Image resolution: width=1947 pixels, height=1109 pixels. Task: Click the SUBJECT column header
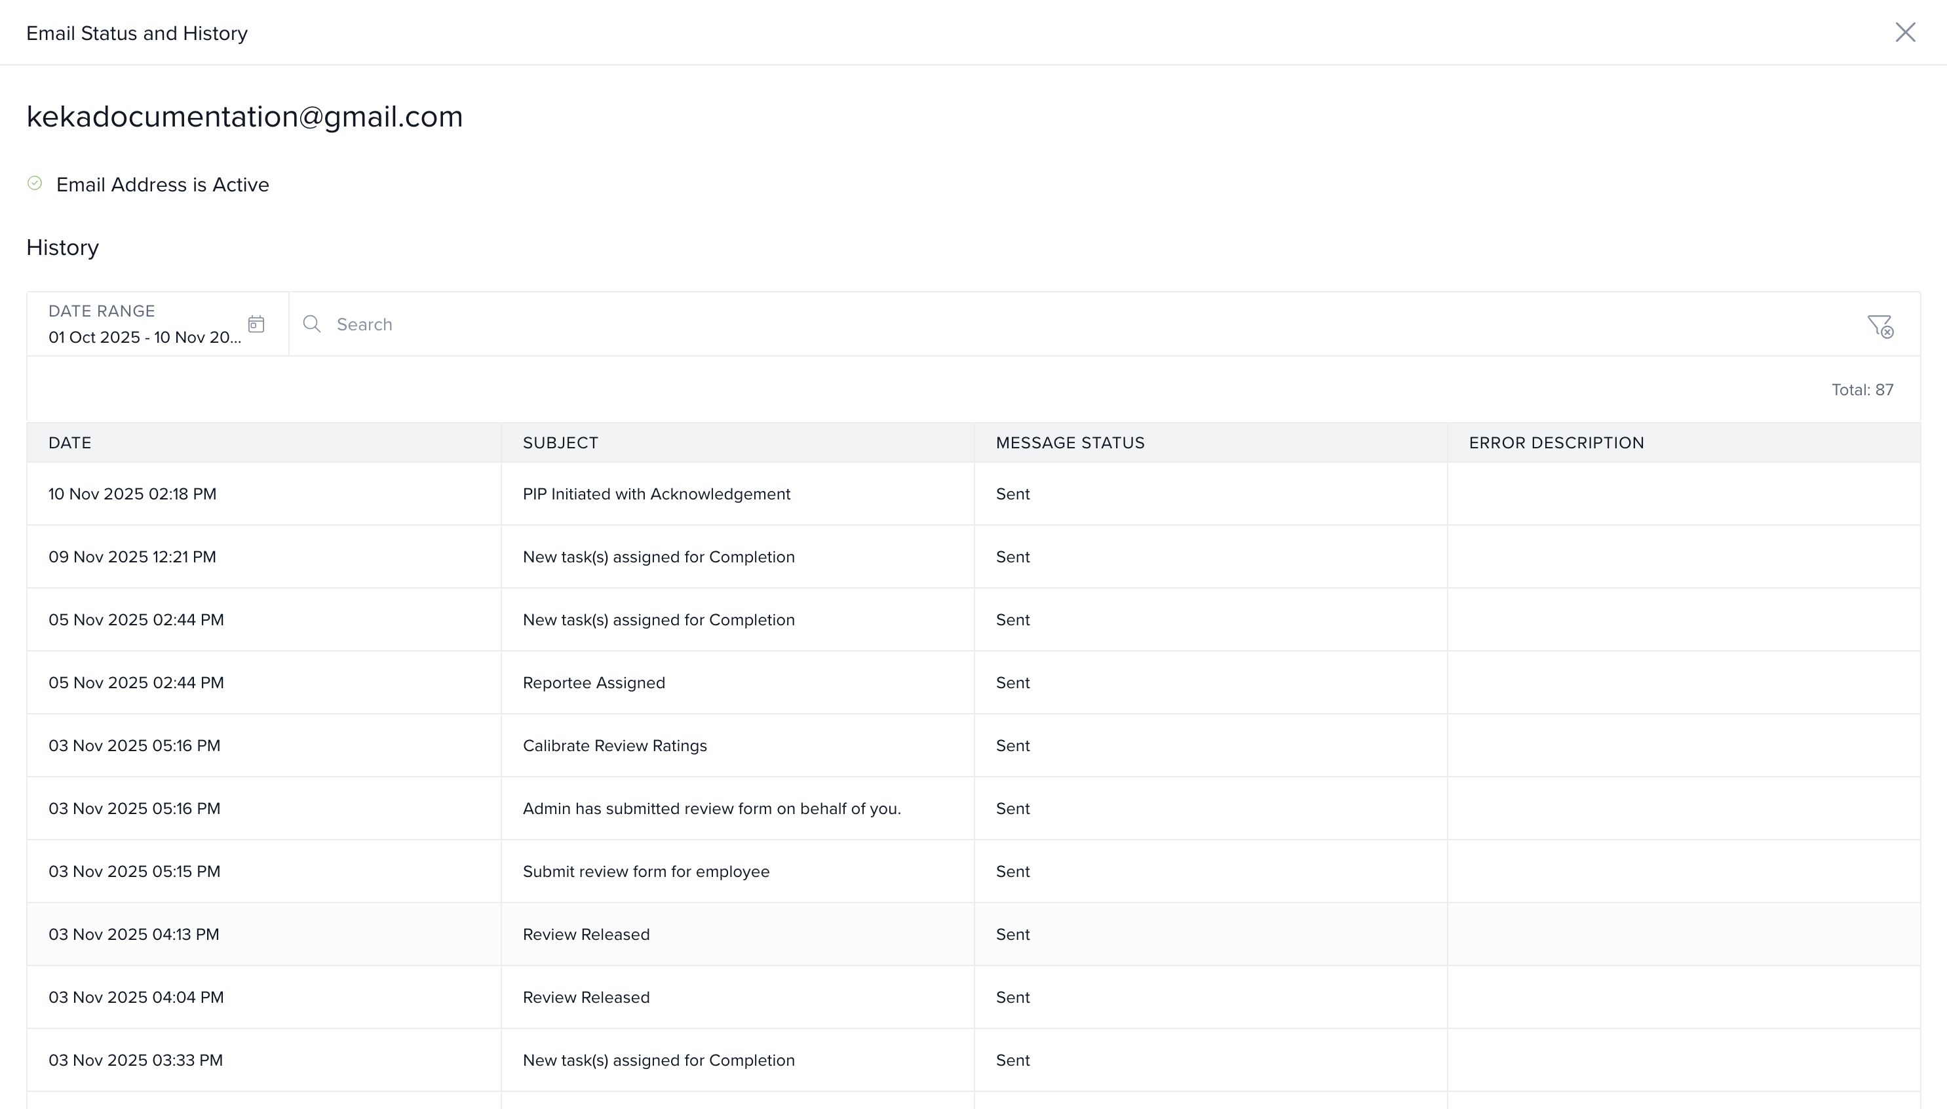(560, 443)
